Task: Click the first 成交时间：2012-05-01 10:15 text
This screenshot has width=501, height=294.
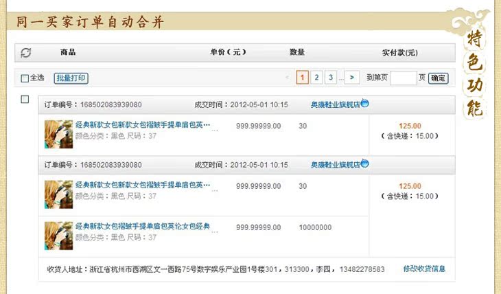Action: coord(241,104)
